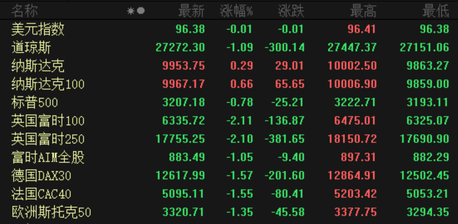
Task: Click low value 3193.11 for 标普500
Action: click(x=428, y=103)
